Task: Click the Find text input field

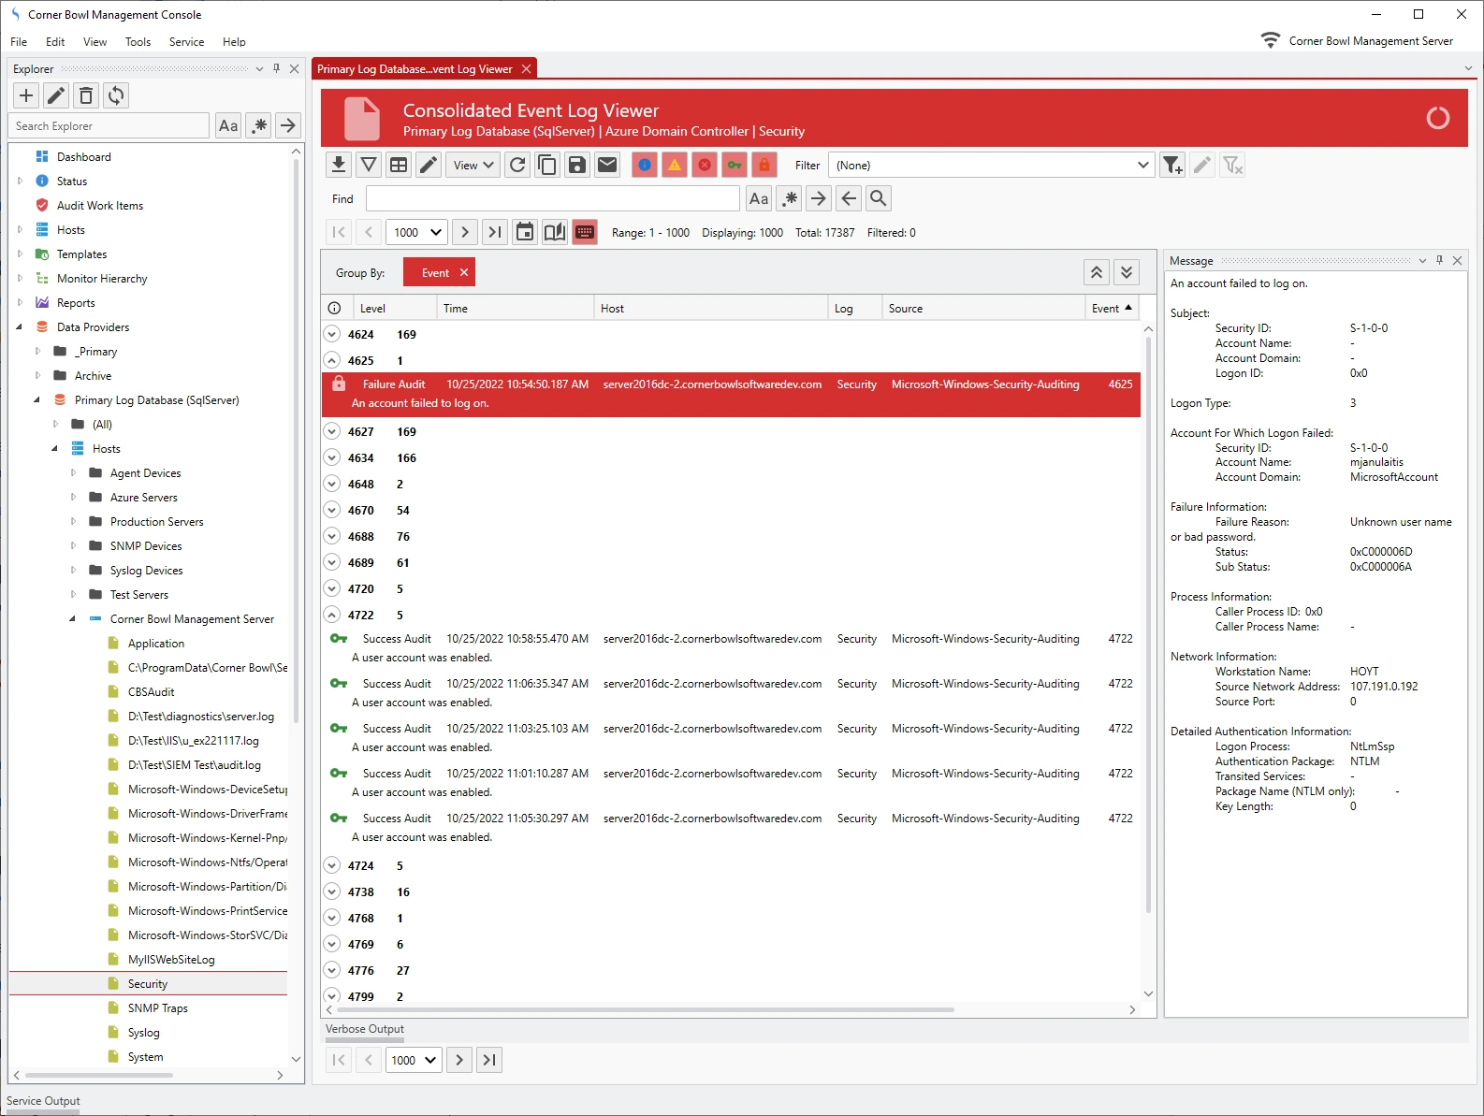Action: 552,198
